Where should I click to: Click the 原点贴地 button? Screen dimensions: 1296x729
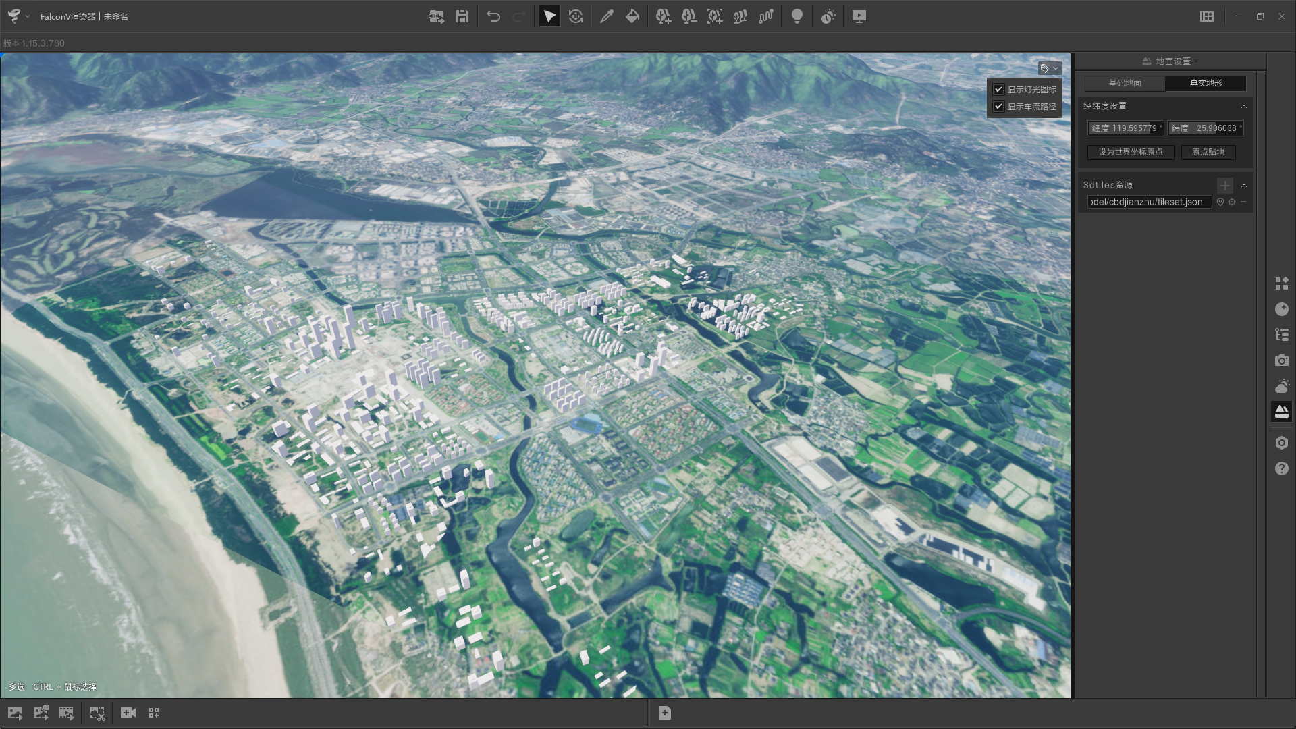(x=1208, y=152)
